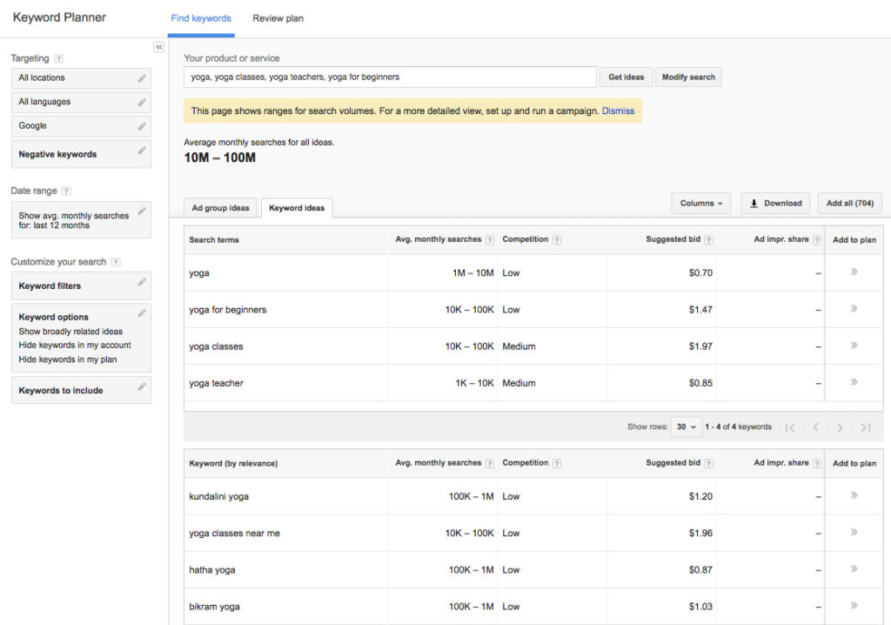Open Keywords to include setting
The image size is (891, 625).
(x=81, y=390)
